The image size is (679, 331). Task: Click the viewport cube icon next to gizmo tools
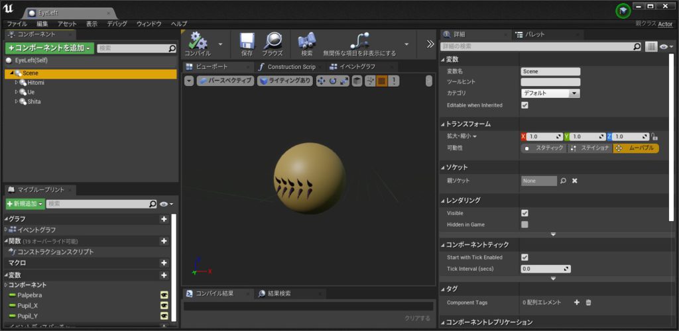(357, 81)
